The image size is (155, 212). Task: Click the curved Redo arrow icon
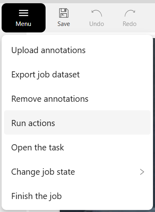tap(130, 13)
